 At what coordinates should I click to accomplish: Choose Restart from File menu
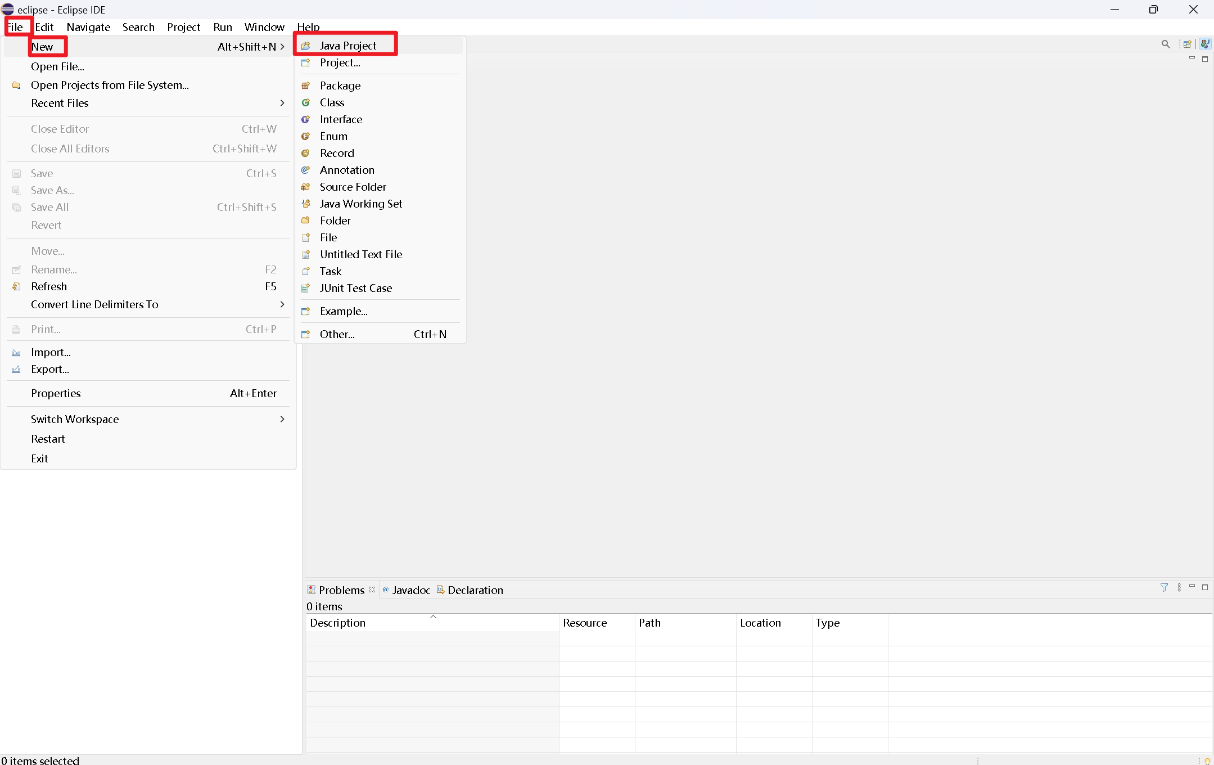tap(48, 439)
